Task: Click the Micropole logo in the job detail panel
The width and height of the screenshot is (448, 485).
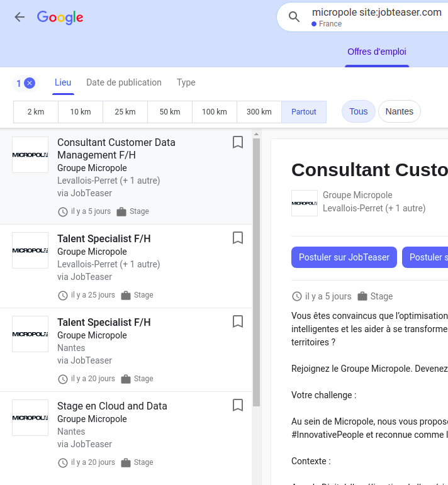Action: point(305,203)
